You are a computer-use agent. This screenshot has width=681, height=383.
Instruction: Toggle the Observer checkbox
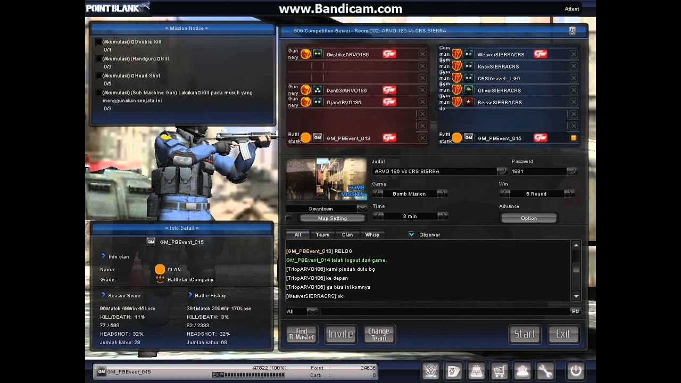tap(411, 235)
